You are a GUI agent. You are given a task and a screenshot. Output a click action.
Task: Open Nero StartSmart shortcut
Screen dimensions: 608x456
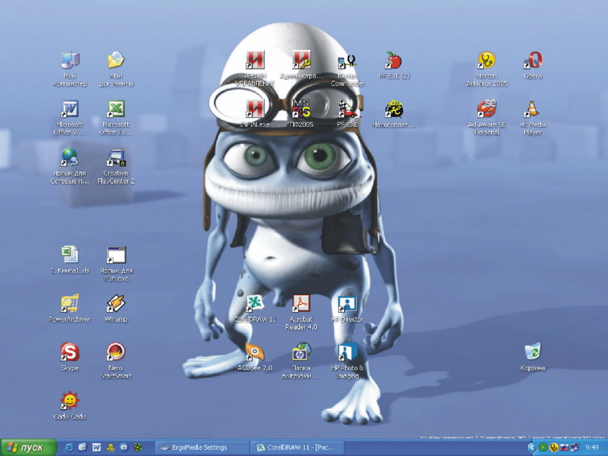coord(115,352)
